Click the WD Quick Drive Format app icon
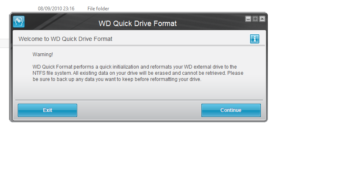This screenshot has width=338, height=190. click(19, 21)
